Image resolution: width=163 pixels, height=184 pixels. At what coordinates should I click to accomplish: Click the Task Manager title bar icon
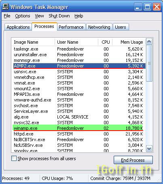click(6, 6)
